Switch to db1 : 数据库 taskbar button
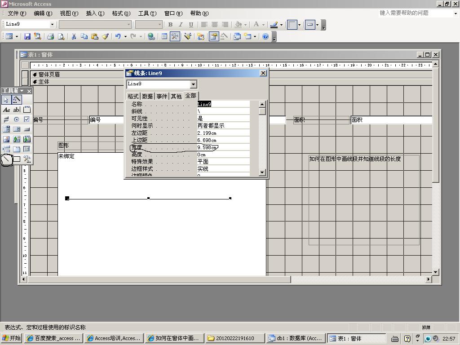 pyautogui.click(x=296, y=338)
